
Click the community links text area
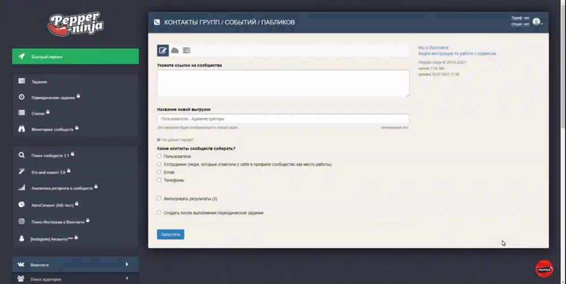click(283, 83)
